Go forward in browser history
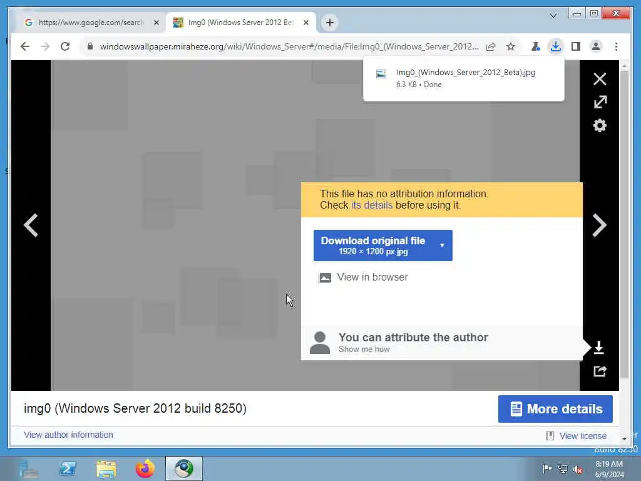Image resolution: width=641 pixels, height=481 pixels. (x=45, y=46)
